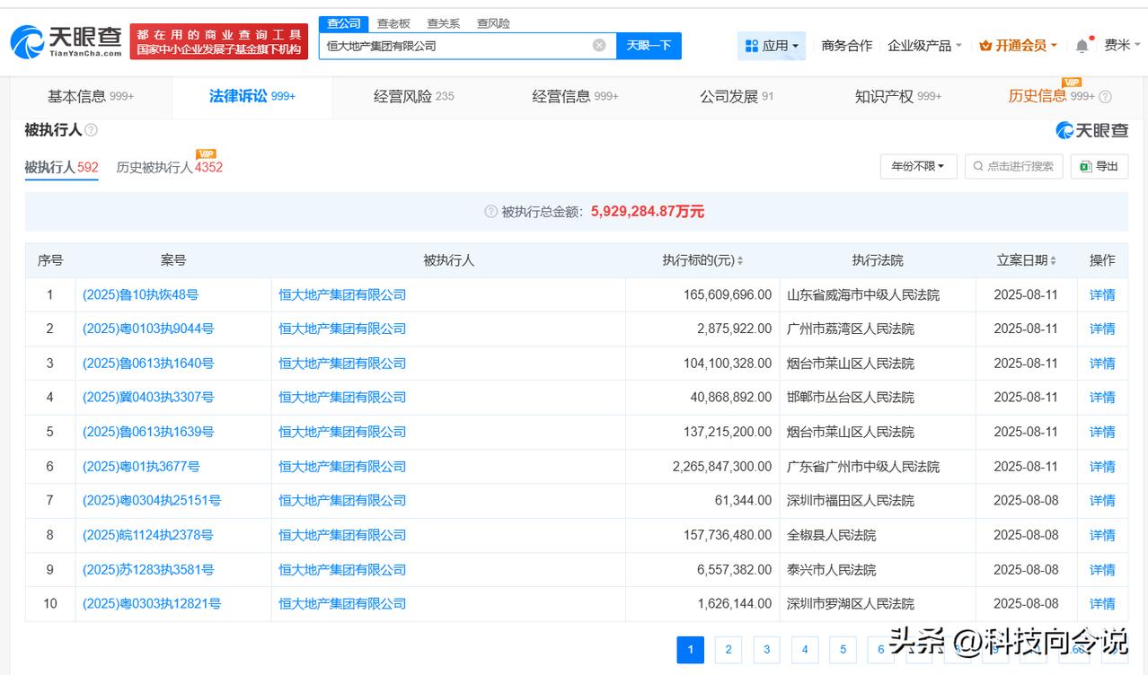
Task: Select the 历史被执行人 4352 sub-tab
Action: pos(169,167)
